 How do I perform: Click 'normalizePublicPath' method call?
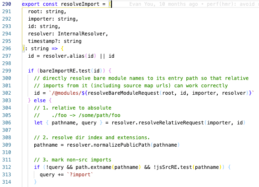pos(122,145)
